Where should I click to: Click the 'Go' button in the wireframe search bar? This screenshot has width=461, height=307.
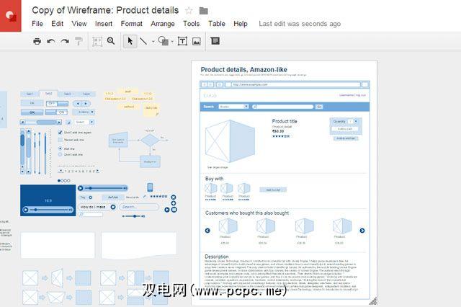[x=319, y=107]
